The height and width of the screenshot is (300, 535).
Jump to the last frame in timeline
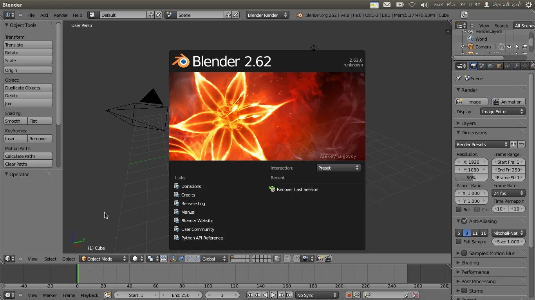[289, 295]
